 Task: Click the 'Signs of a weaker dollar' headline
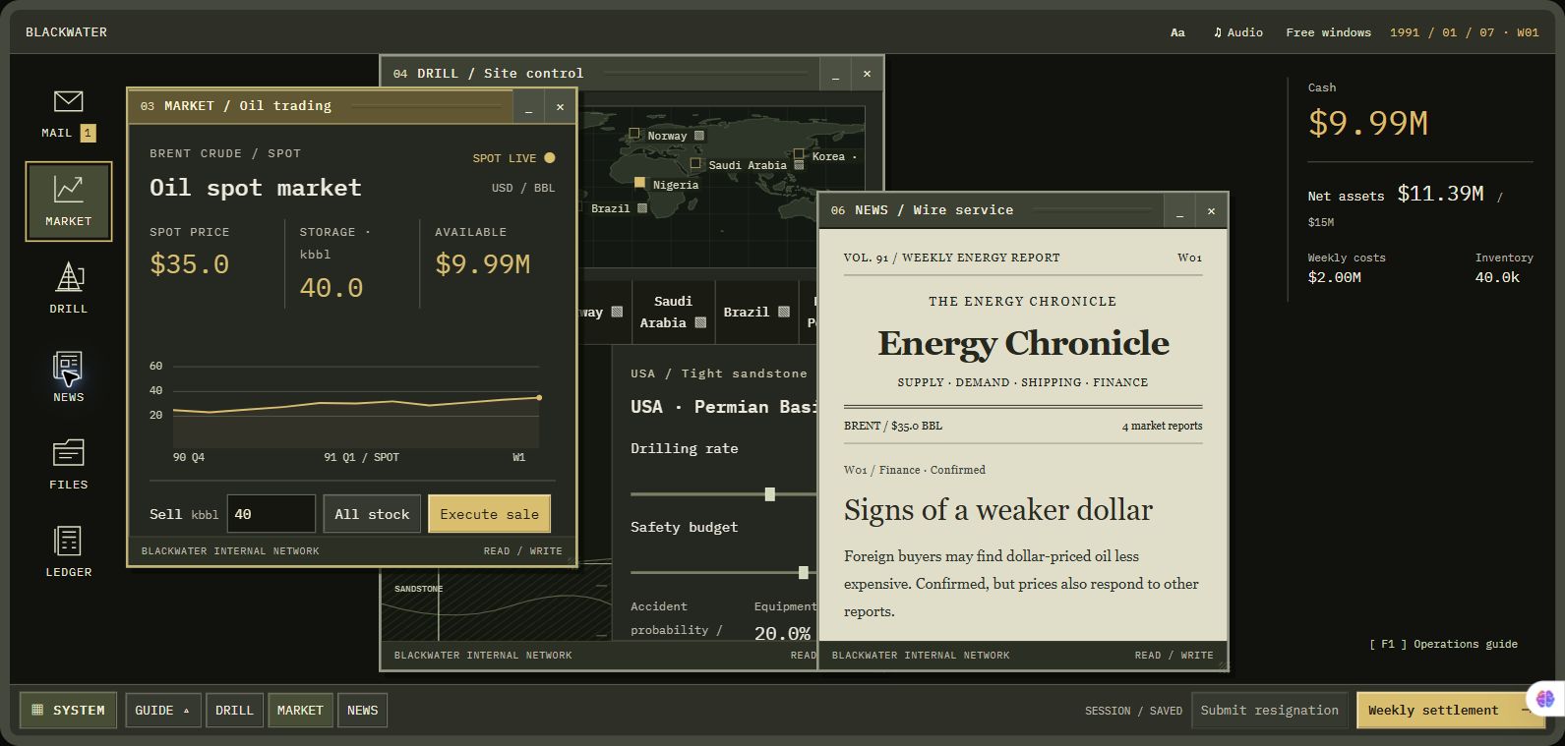coord(997,509)
